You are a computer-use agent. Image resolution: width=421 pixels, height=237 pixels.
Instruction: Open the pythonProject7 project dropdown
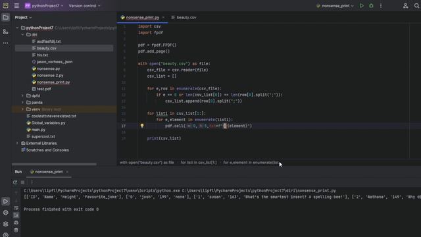click(x=44, y=6)
